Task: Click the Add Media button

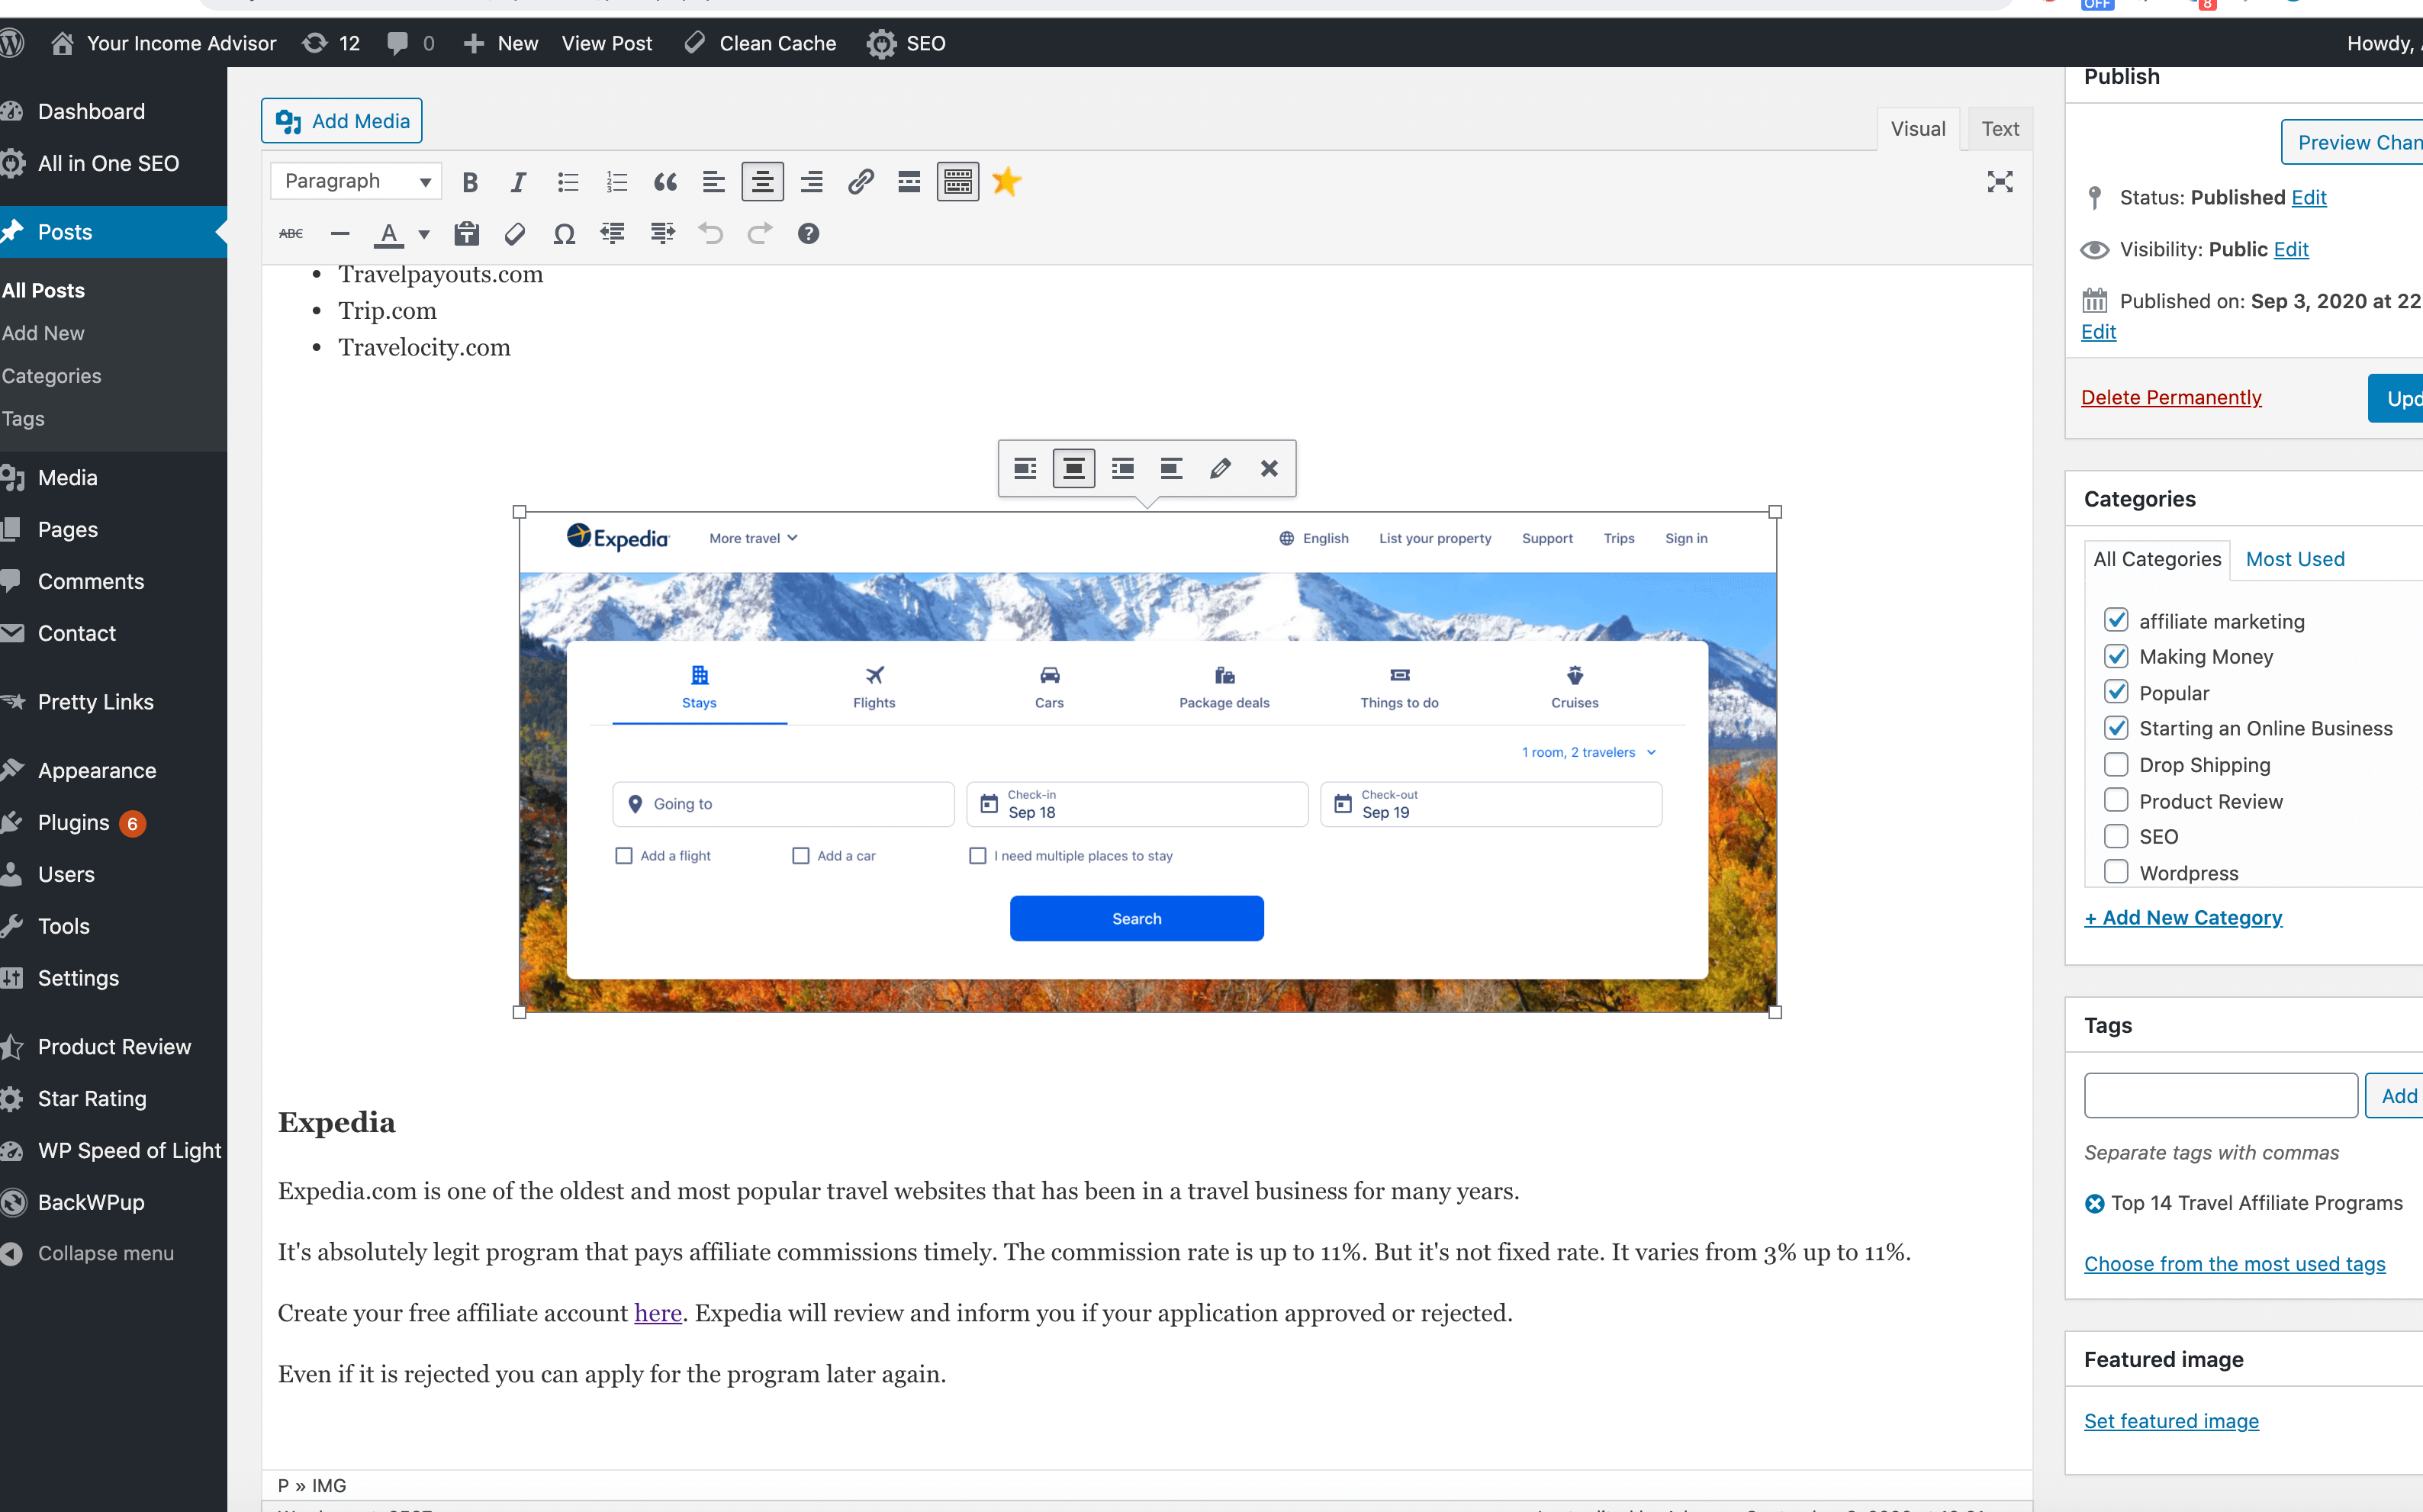Action: [x=342, y=121]
